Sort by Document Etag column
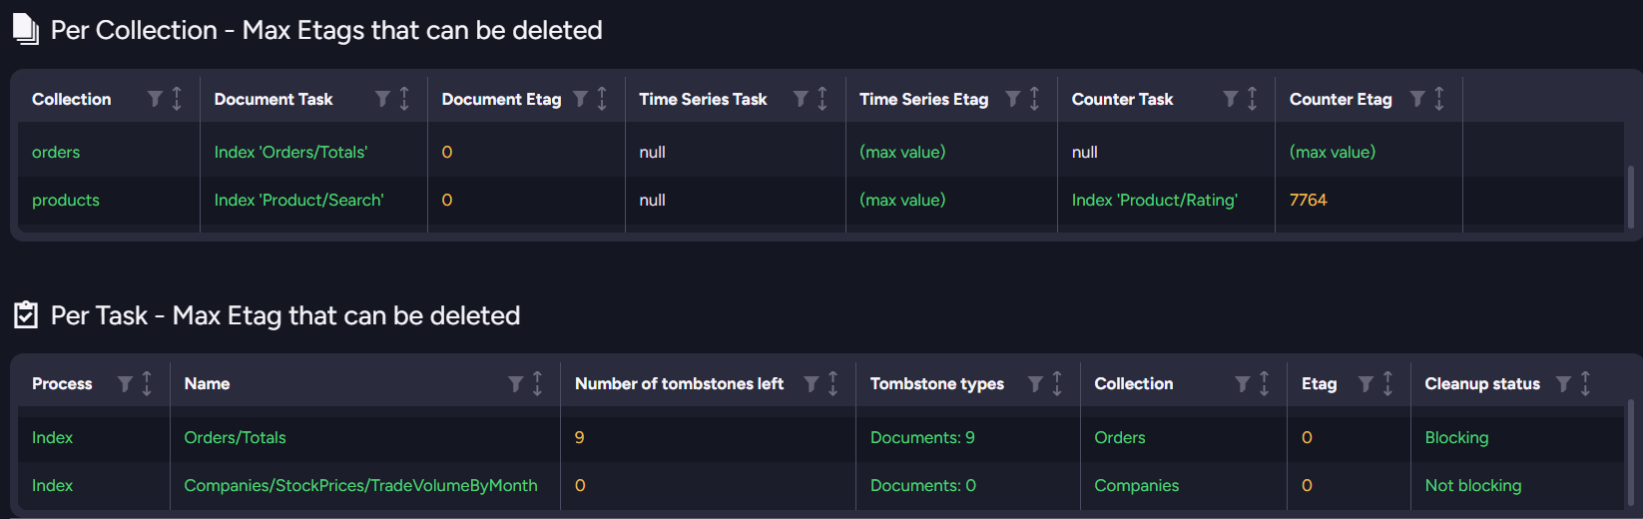This screenshot has width=1643, height=519. [x=602, y=99]
